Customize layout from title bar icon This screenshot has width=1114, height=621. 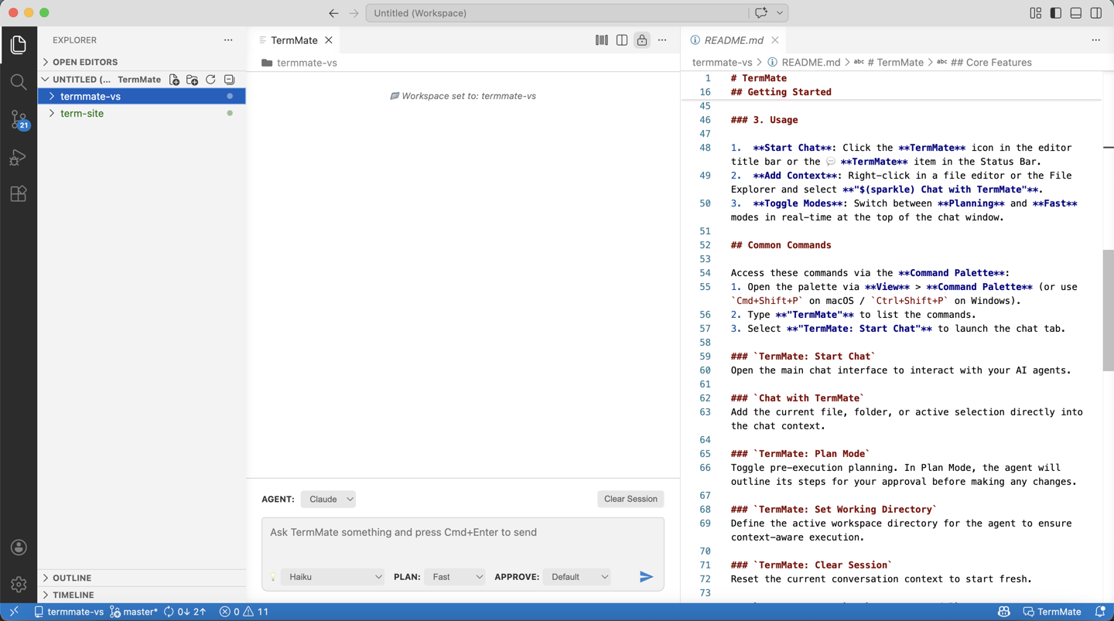1036,13
